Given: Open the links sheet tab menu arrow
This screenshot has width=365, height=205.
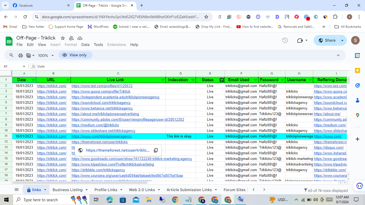Looking at the screenshot, I should point(45,190).
